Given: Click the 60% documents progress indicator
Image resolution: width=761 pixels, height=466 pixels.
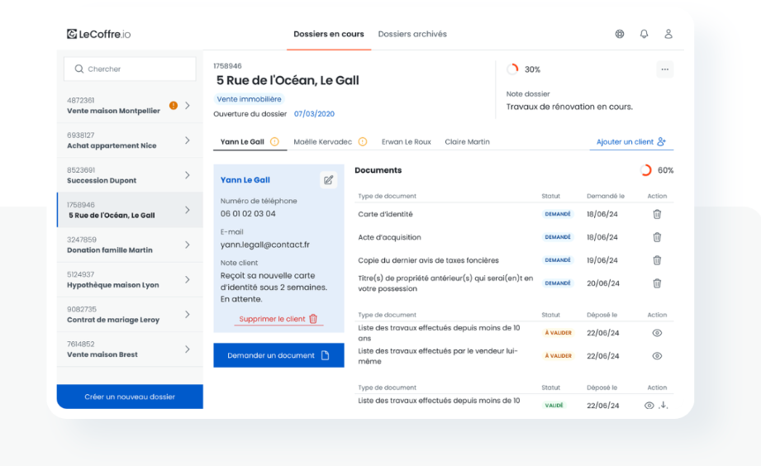Looking at the screenshot, I should [657, 170].
